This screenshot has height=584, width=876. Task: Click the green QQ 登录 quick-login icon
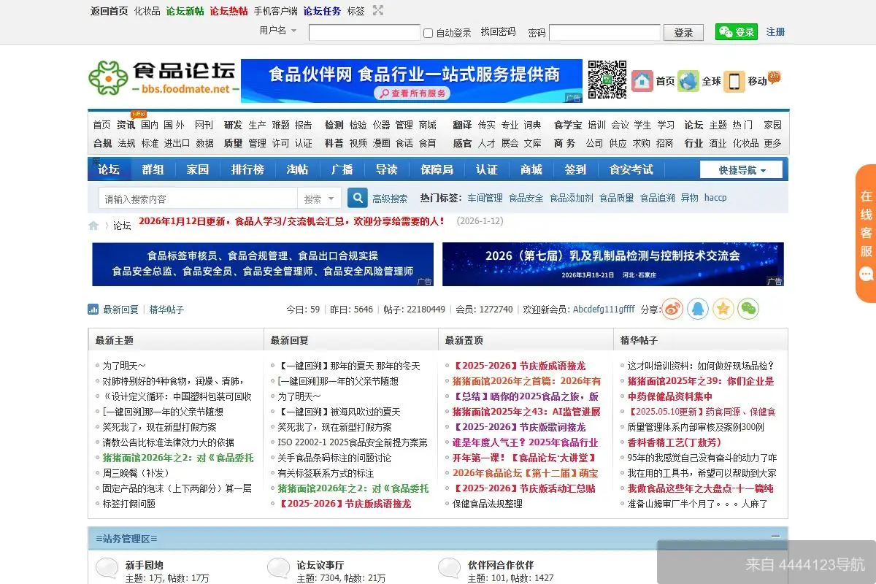tap(735, 32)
